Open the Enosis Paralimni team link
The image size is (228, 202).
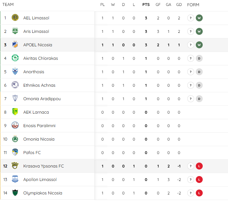39,125
